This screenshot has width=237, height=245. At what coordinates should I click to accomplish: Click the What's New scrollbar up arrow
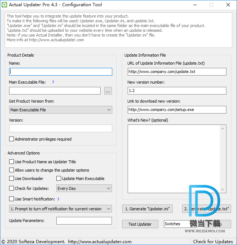[222, 129]
